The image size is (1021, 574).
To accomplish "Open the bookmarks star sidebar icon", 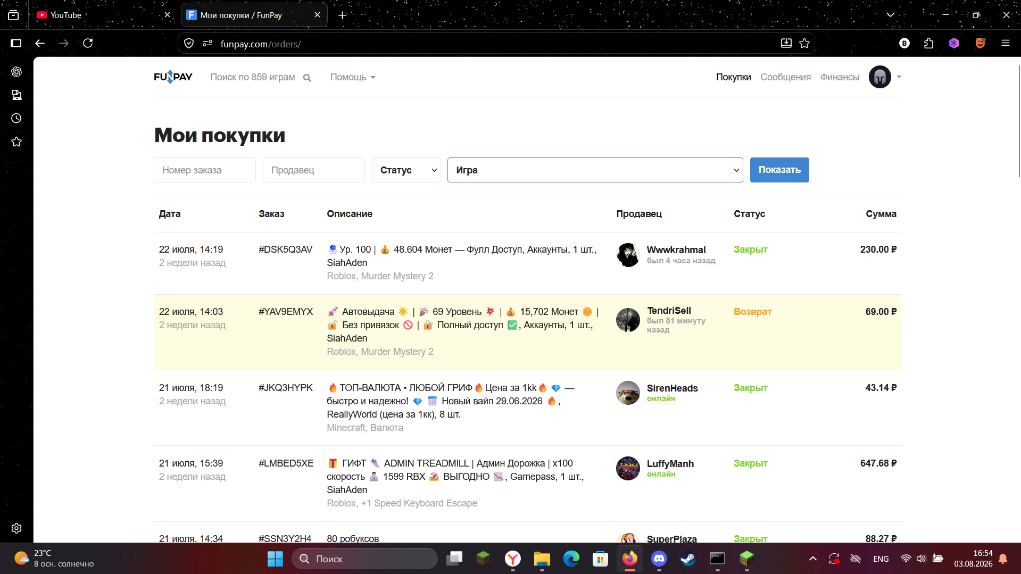I will point(16,142).
